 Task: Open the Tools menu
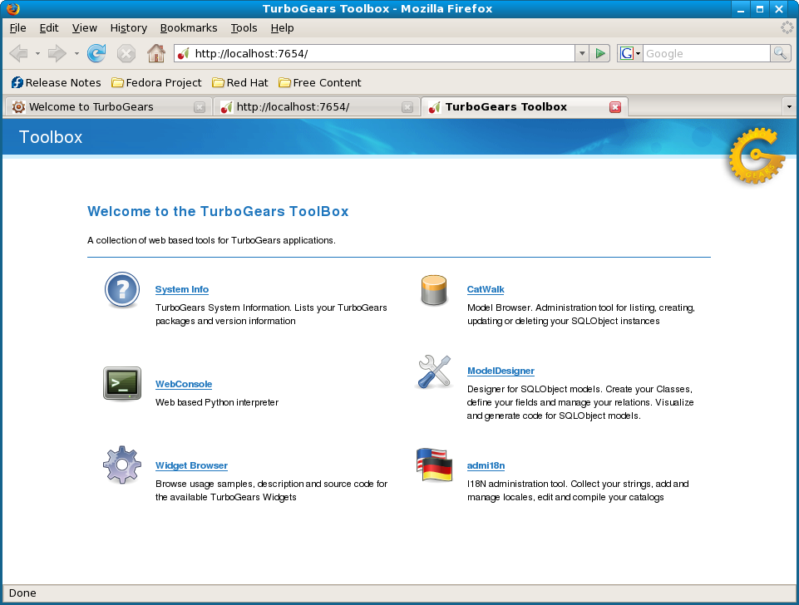[x=244, y=28]
